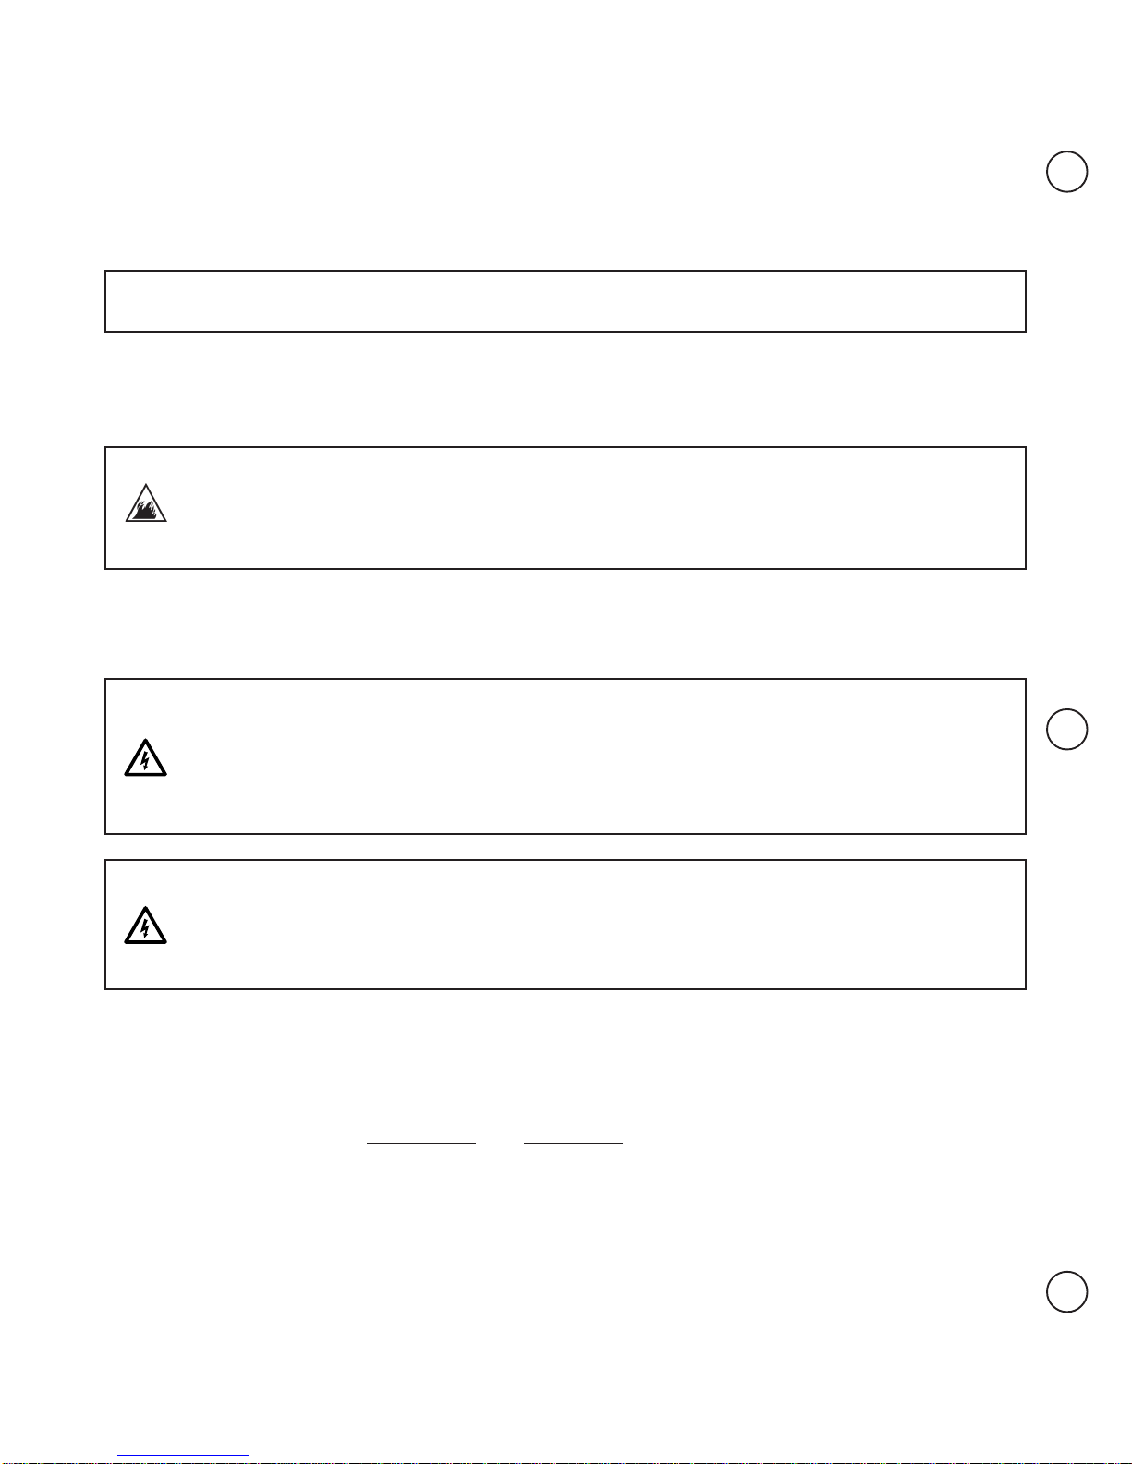Click the topmost punch-hole circle on right margin
Image resolution: width=1132 pixels, height=1464 pixels.
(1066, 172)
